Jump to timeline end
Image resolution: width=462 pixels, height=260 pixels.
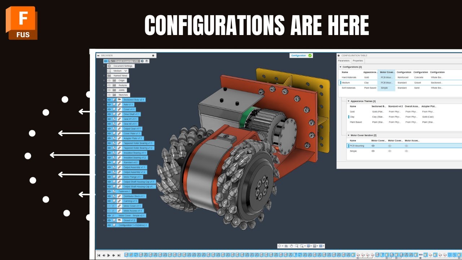(119, 255)
